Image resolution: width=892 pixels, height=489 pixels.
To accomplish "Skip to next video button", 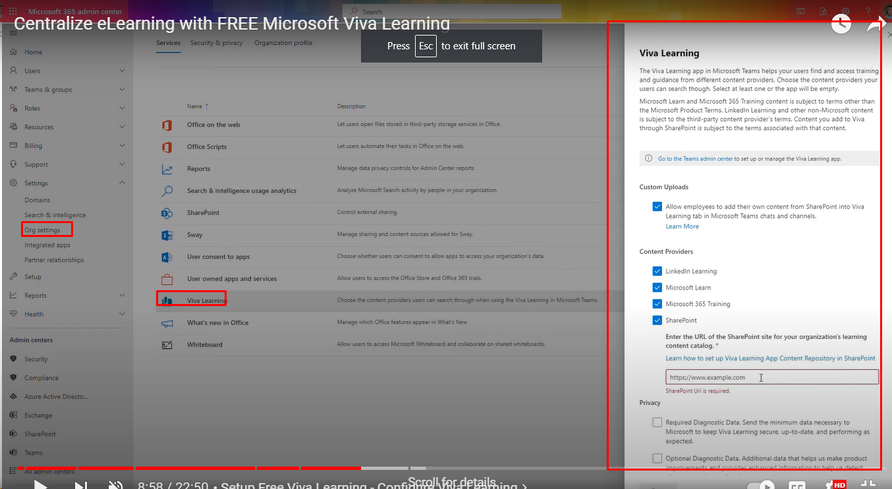I will [x=80, y=486].
